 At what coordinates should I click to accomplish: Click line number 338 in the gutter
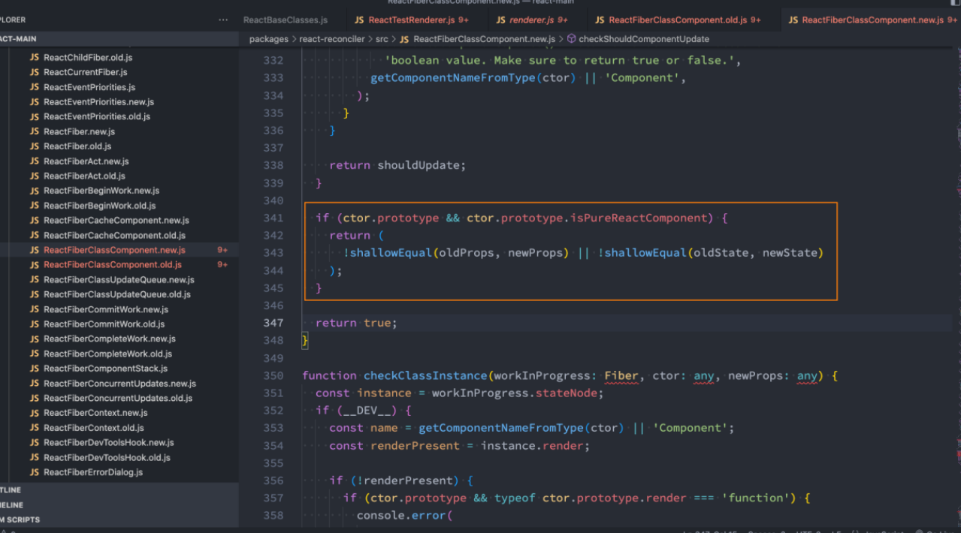[273, 165]
